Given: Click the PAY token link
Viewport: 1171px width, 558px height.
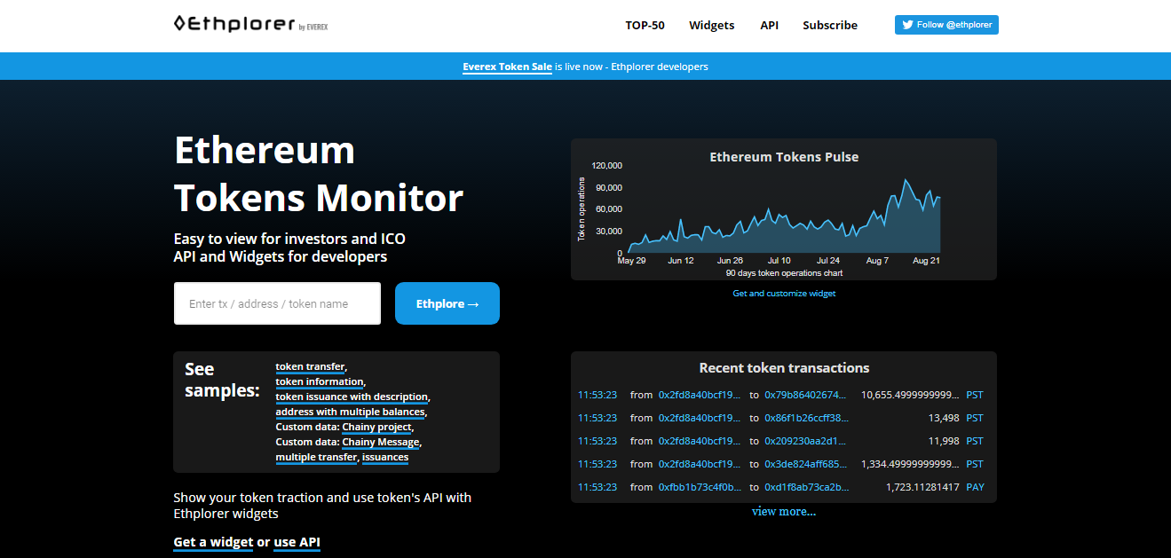Looking at the screenshot, I should [x=975, y=487].
